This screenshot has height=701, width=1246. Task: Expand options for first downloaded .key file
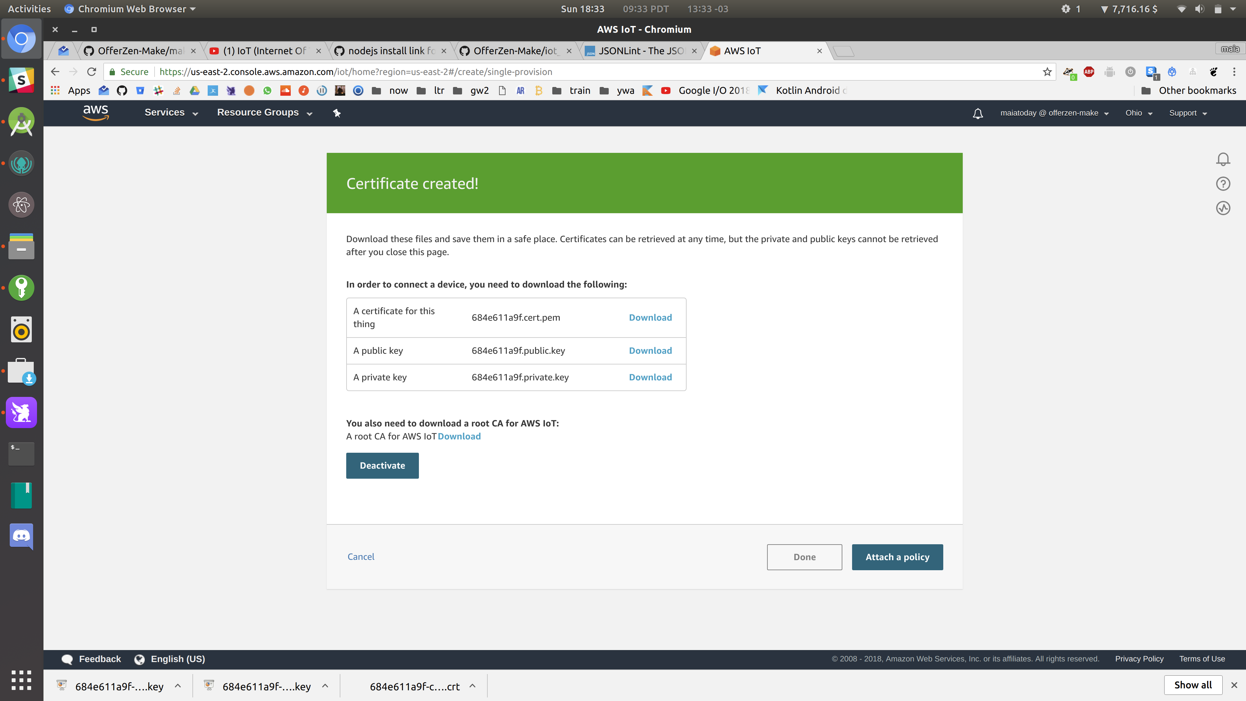(x=178, y=686)
